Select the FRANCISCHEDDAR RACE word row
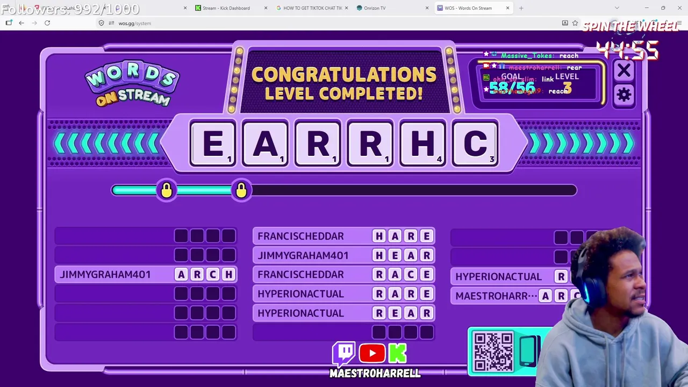This screenshot has height=387, width=688. point(344,275)
